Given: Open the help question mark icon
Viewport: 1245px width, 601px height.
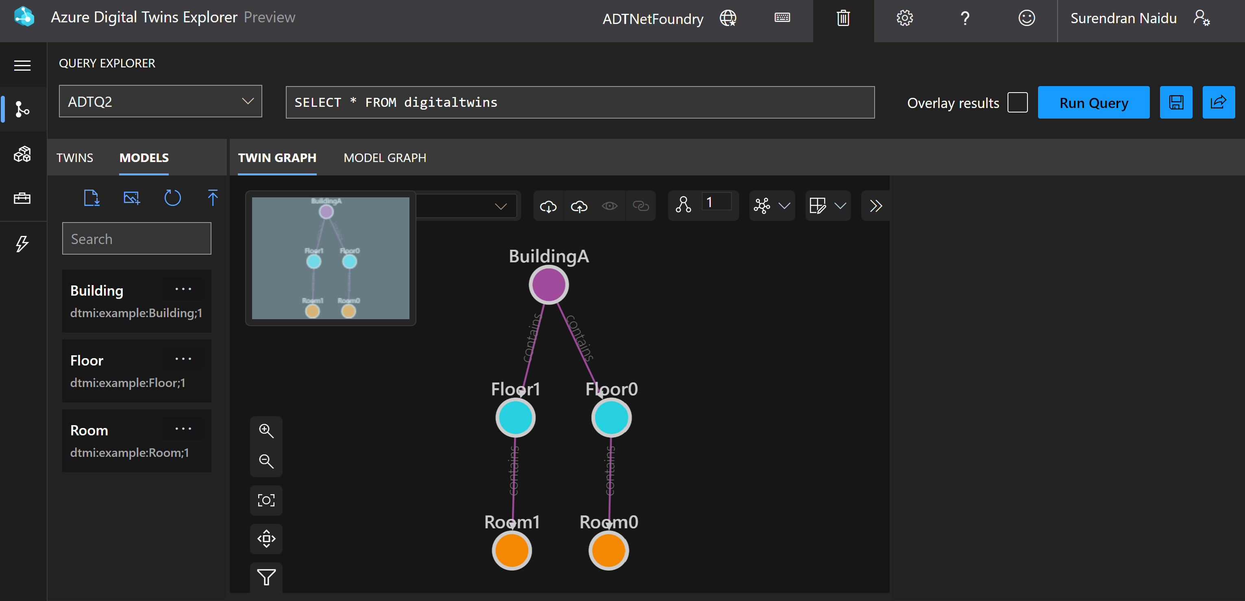Looking at the screenshot, I should (x=965, y=18).
